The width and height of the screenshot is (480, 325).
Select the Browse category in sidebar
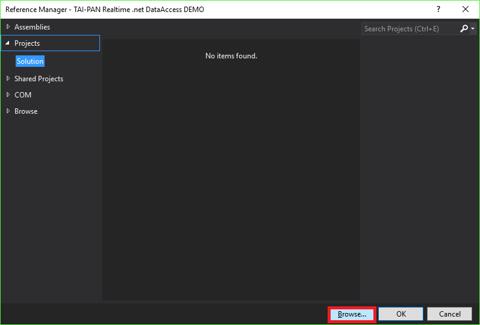(x=26, y=111)
